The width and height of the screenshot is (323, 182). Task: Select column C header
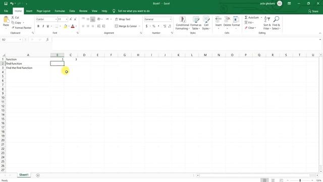(x=71, y=55)
